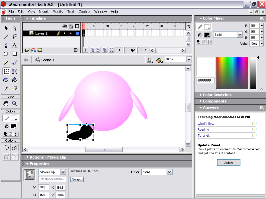The image size is (266, 199).
Task: Click the Update button
Action: click(x=228, y=163)
